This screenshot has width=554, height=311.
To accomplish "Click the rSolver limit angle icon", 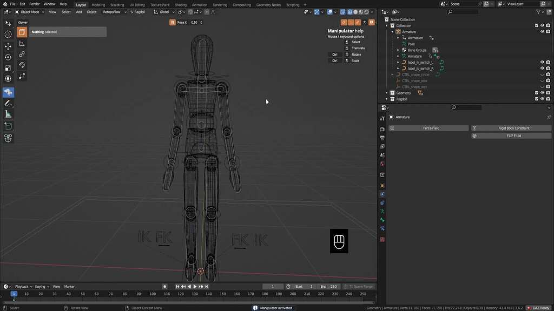I will (22, 43).
